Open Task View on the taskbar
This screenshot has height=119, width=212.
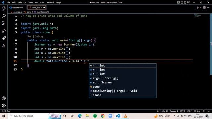(72, 116)
